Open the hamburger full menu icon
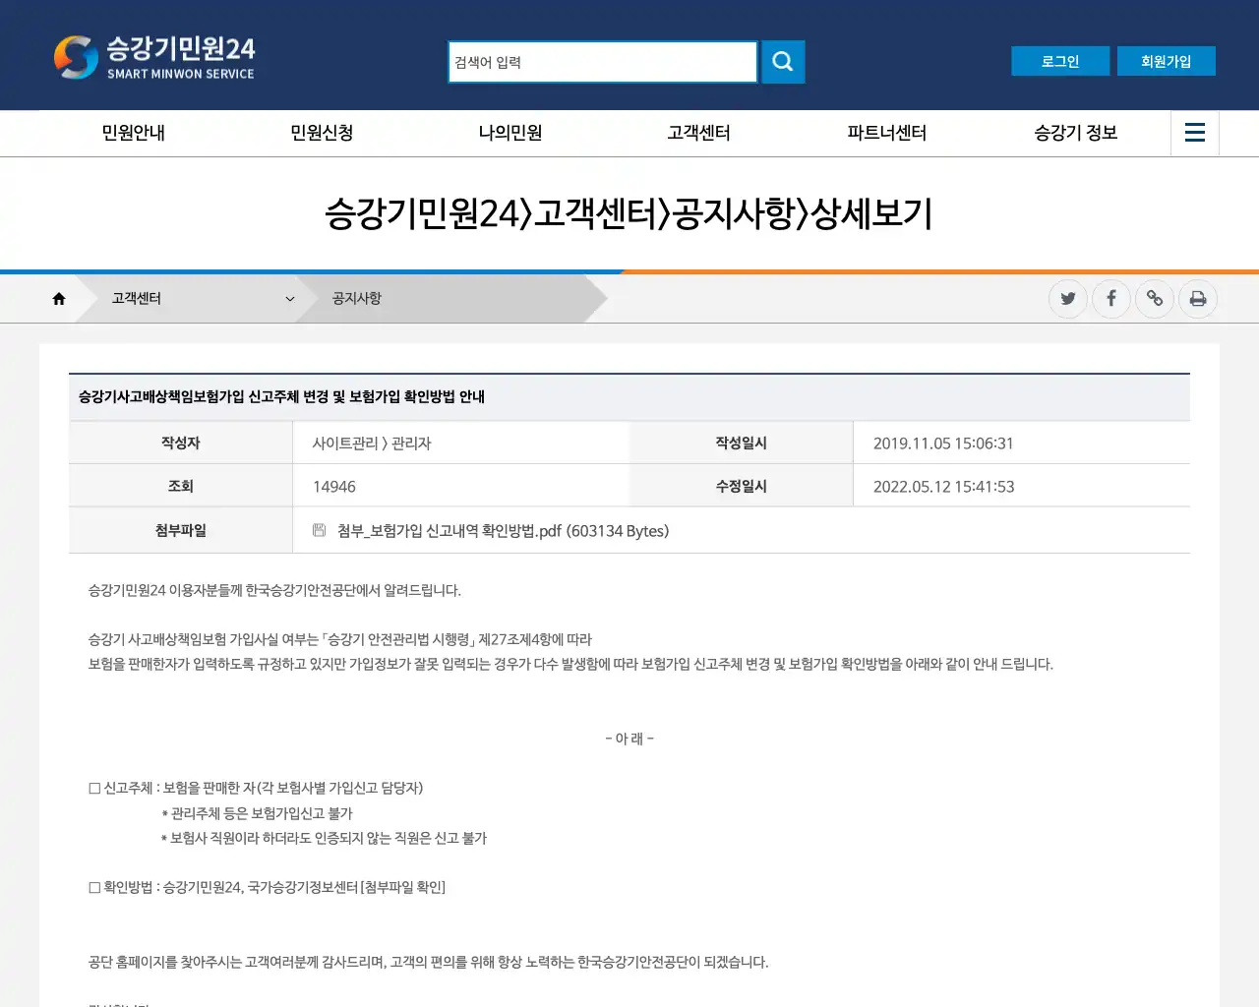 (1195, 133)
